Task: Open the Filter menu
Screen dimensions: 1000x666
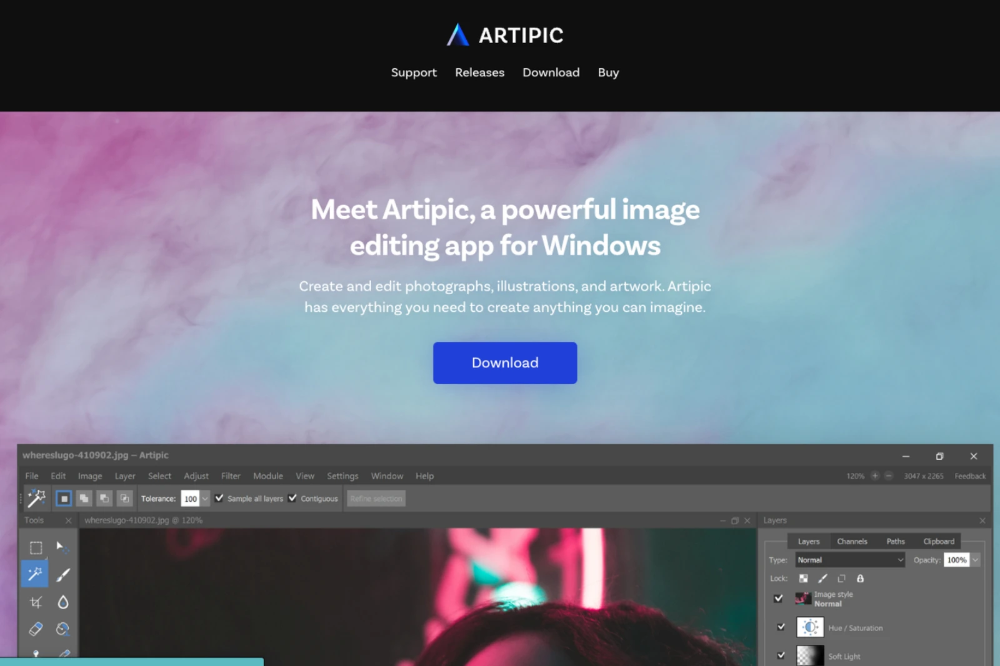Action: point(231,475)
